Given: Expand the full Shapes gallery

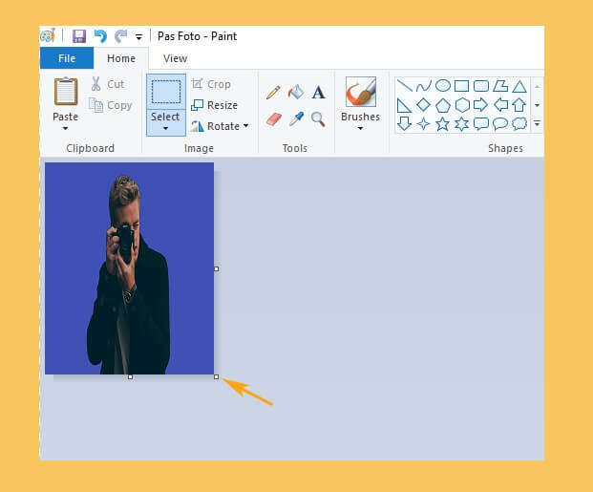Looking at the screenshot, I should [537, 124].
